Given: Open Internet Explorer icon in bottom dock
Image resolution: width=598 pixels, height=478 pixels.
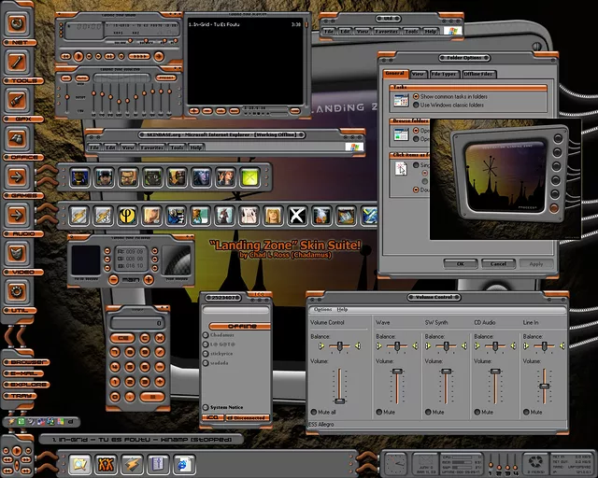Looking at the screenshot, I should [x=184, y=463].
